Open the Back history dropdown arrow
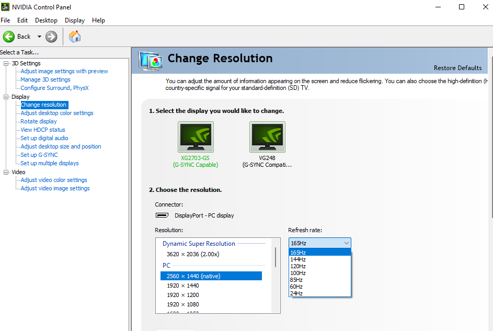Image resolution: width=493 pixels, height=331 pixels. 39,37
